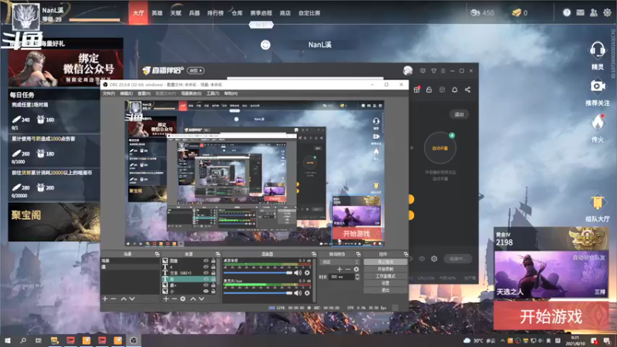
Task: Toggle visibility of last OBS source row
Action: point(206,291)
